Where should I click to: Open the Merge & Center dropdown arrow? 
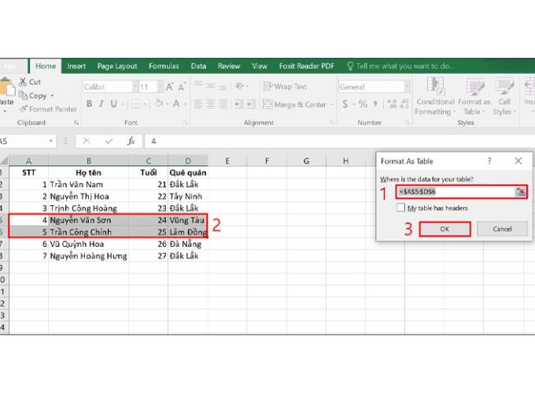(x=332, y=105)
